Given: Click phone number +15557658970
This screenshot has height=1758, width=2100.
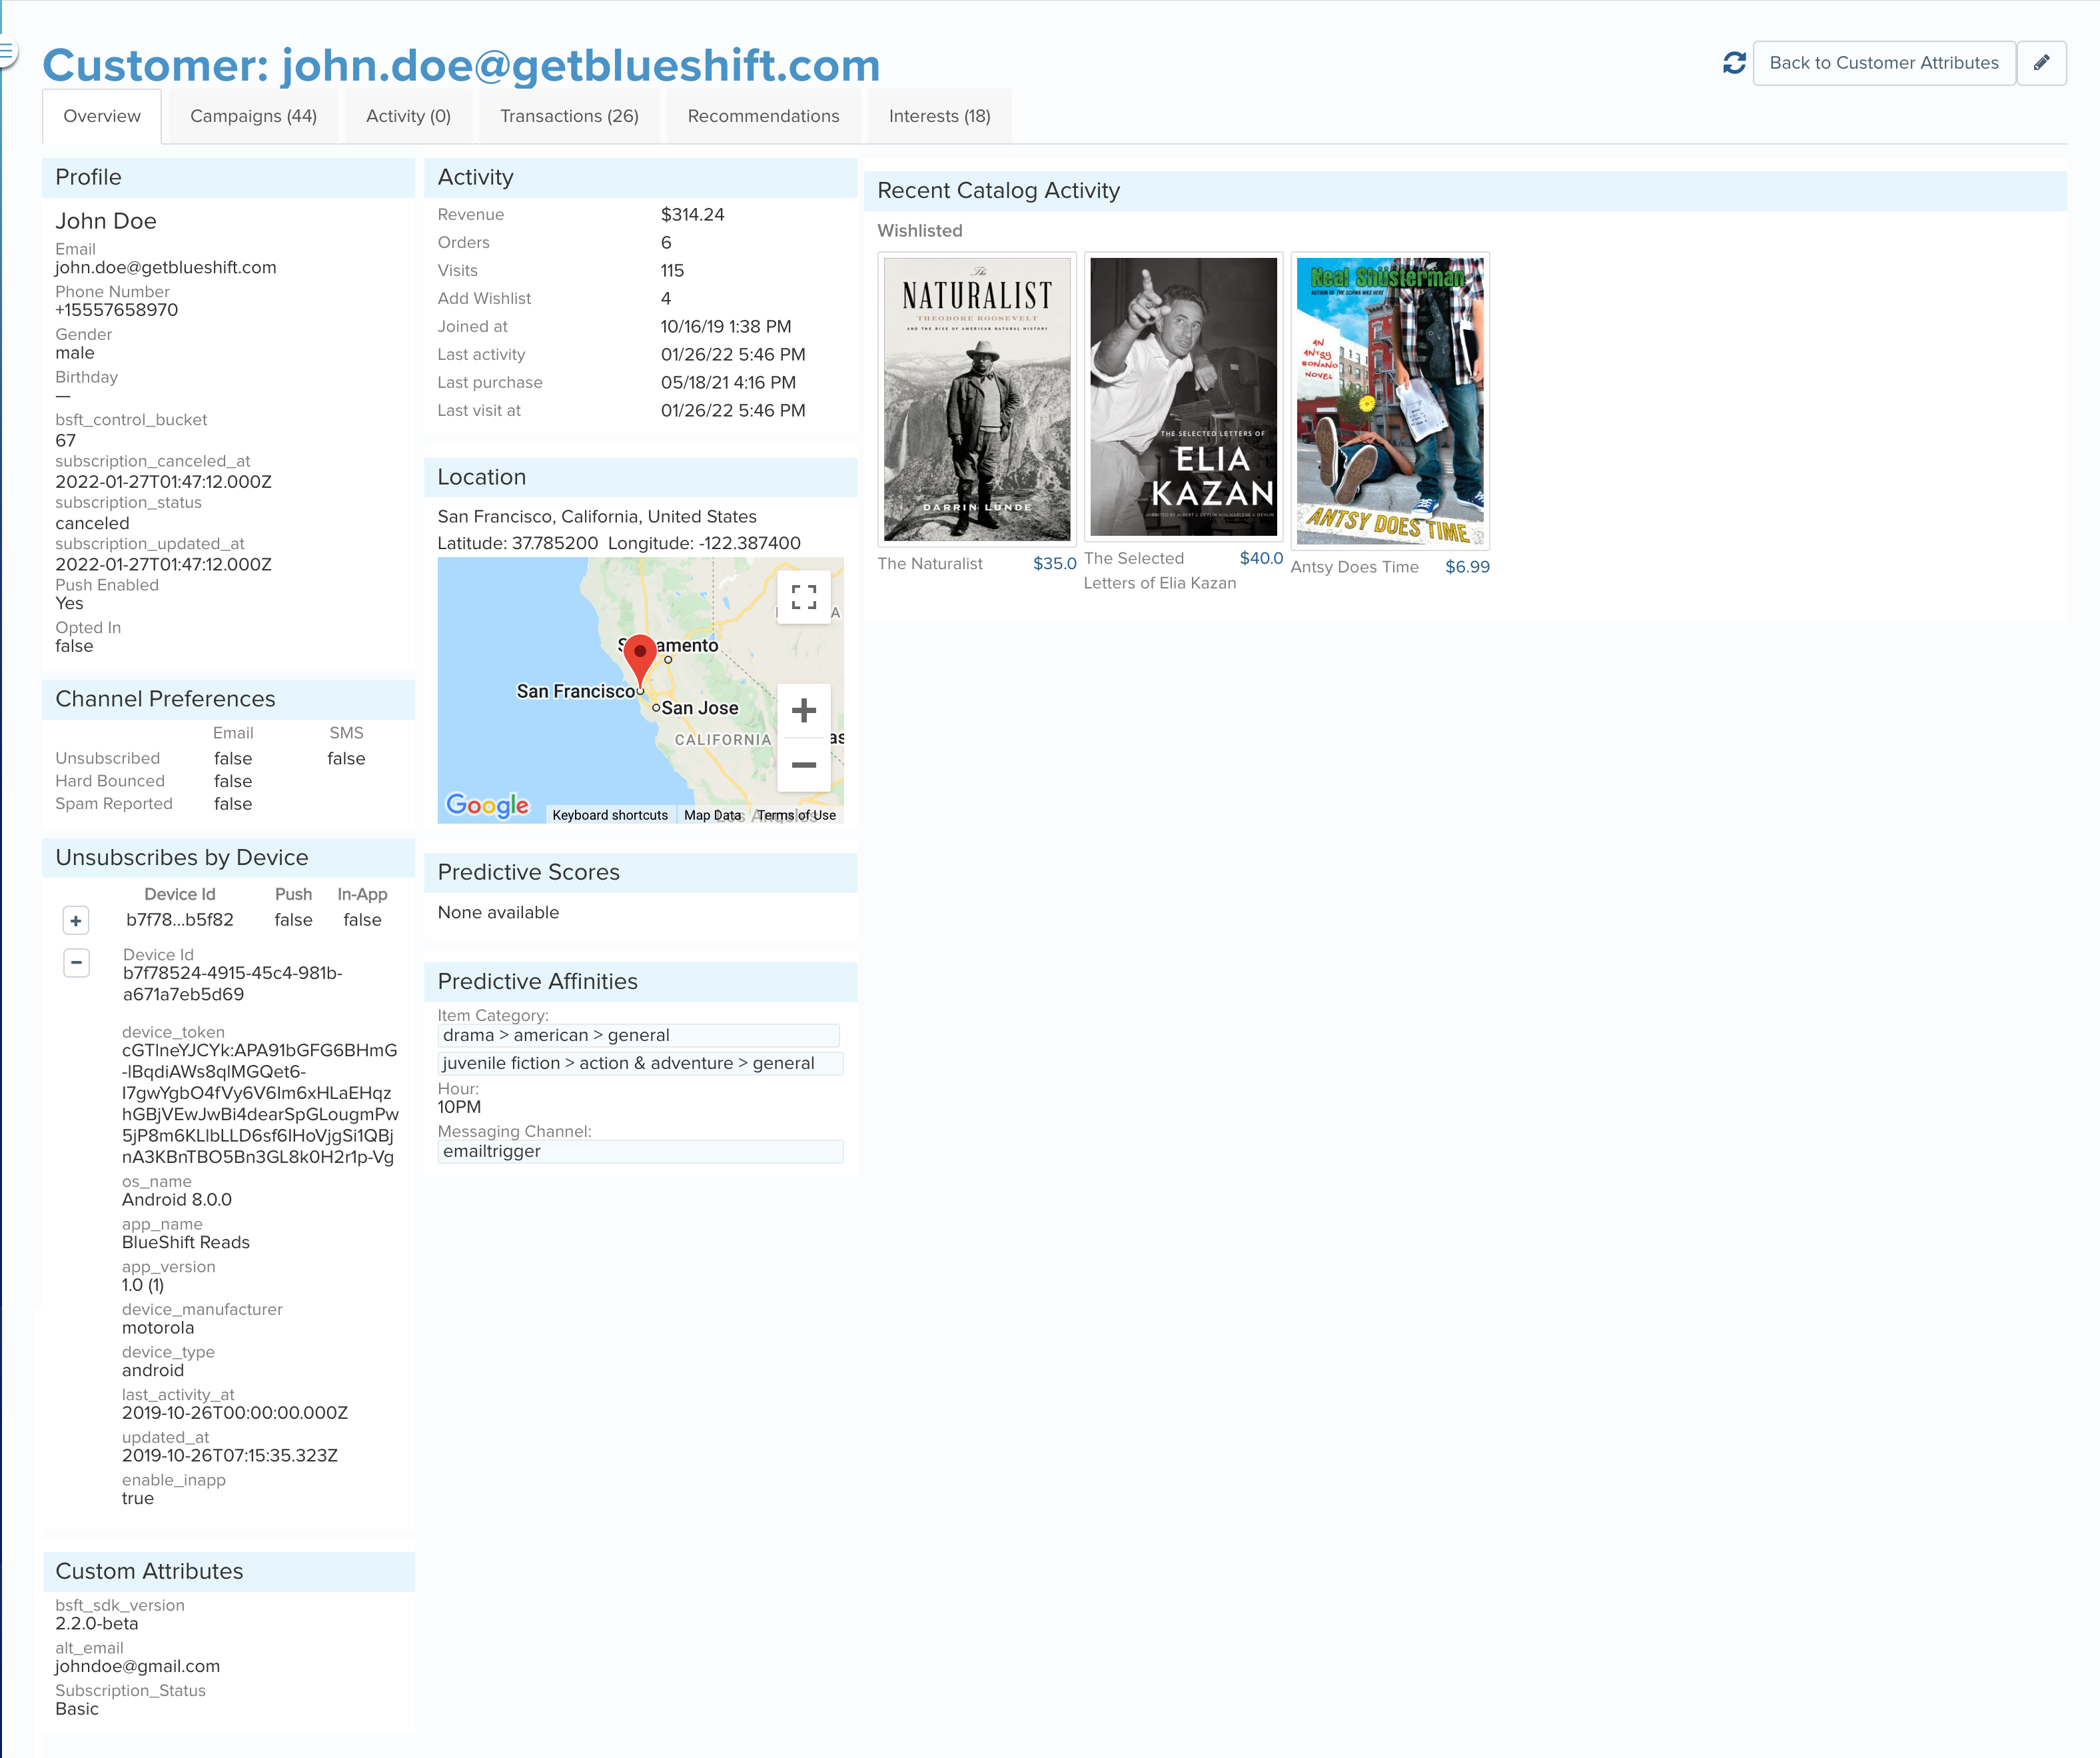Looking at the screenshot, I should click(x=116, y=310).
